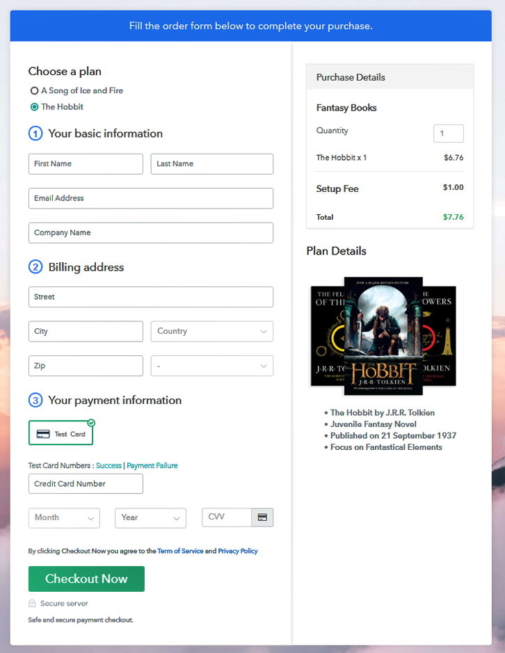Click the $7.76 total amount
The image size is (505, 653).
[454, 217]
